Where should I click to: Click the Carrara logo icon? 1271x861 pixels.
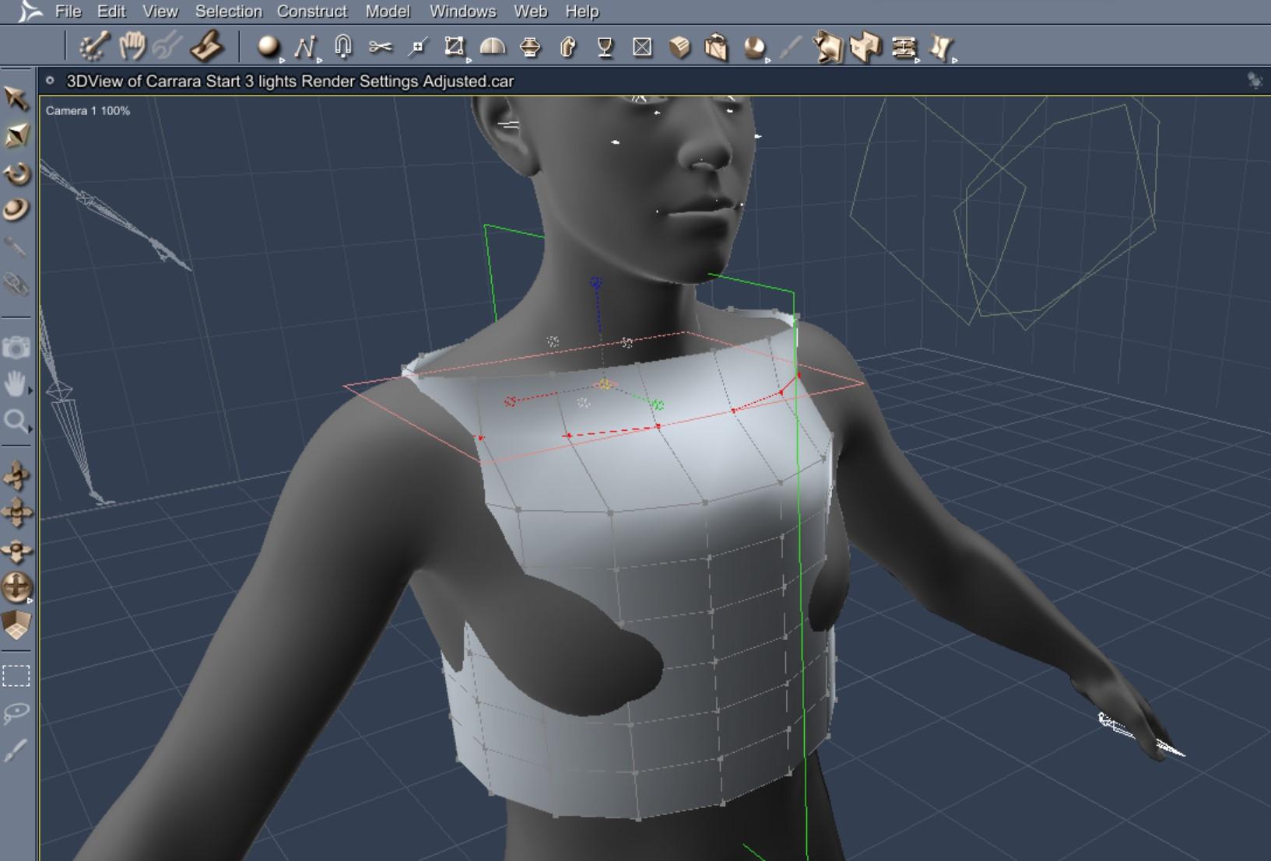[29, 12]
